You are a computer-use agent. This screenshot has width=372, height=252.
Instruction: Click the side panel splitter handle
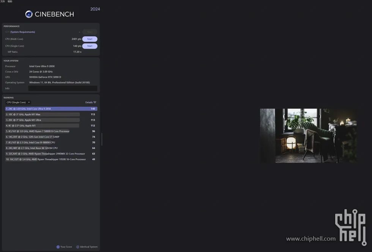tap(102, 139)
